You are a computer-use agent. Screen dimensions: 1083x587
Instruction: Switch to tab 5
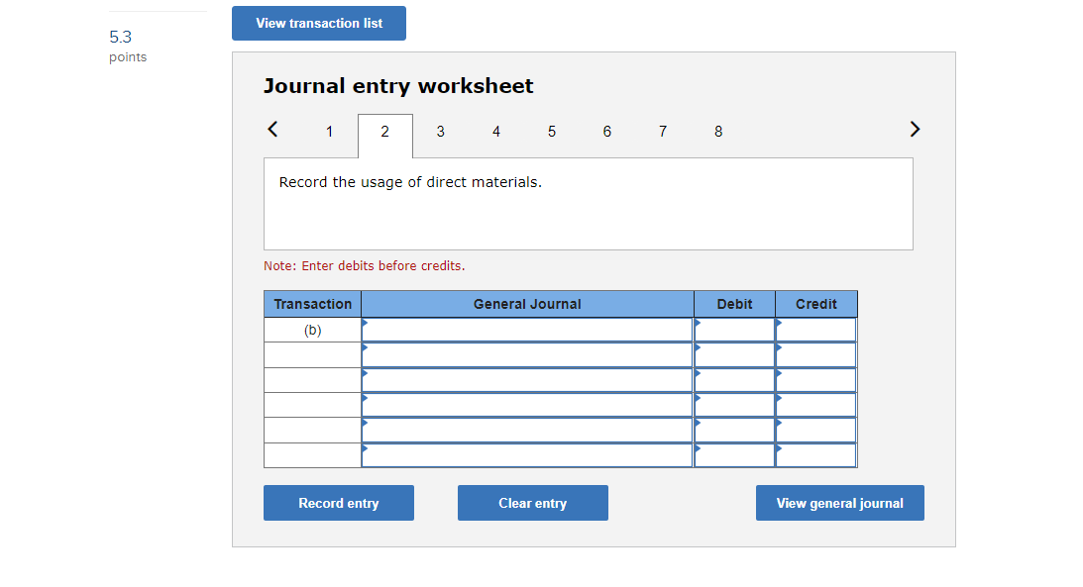coord(551,132)
